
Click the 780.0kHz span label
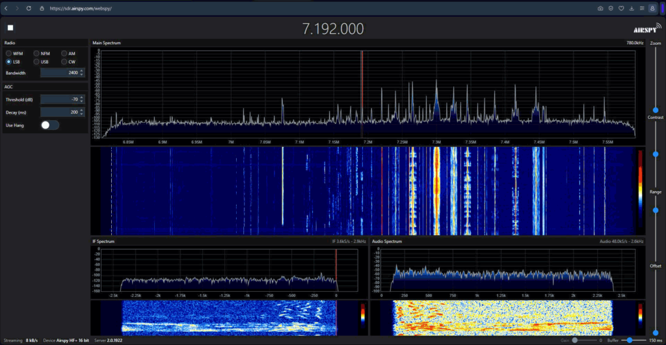635,43
